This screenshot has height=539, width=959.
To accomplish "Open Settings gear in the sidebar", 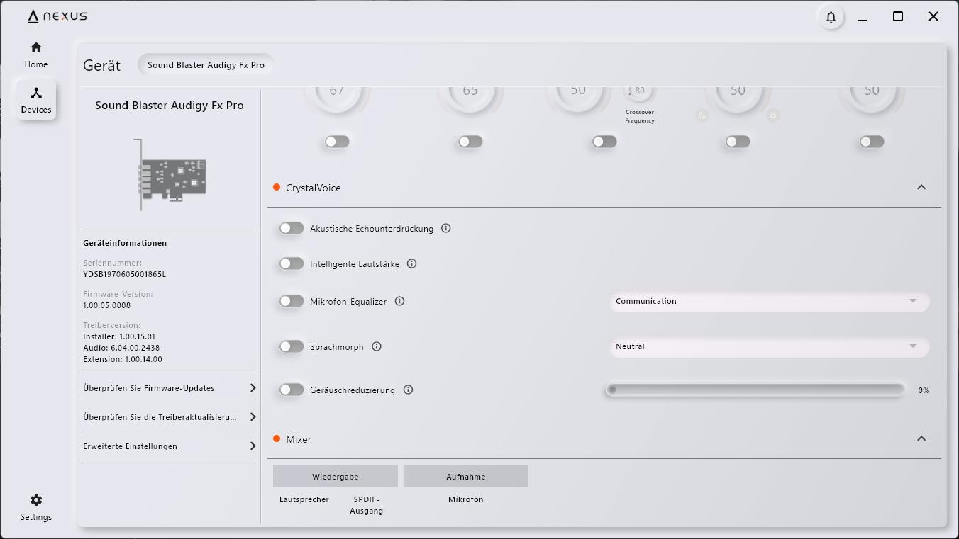I will tap(36, 507).
